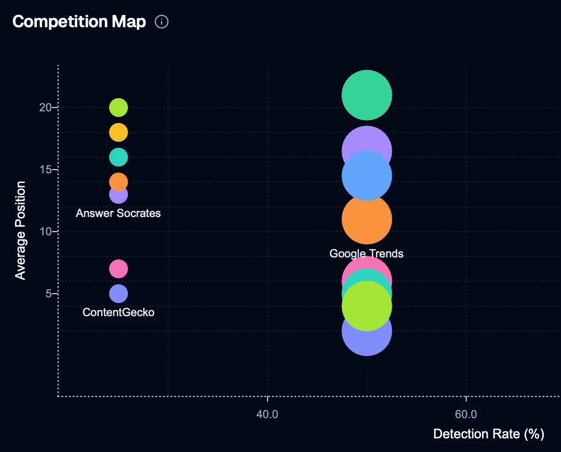The height and width of the screenshot is (452, 561).
Task: Click the yellow bubble above Answer Socrates
Action: click(118, 132)
